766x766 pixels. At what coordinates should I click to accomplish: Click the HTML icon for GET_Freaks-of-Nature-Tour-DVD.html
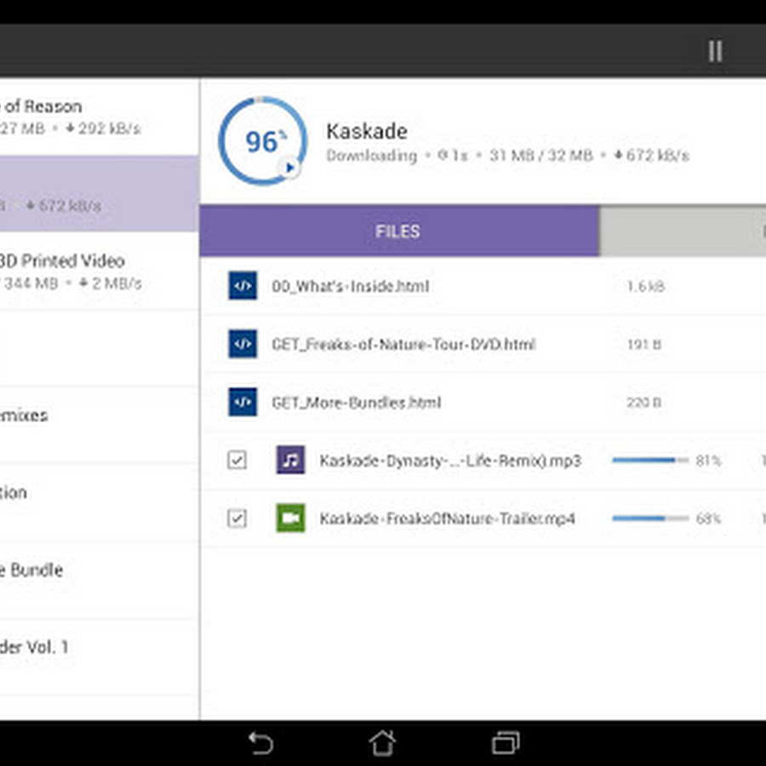pos(243,344)
